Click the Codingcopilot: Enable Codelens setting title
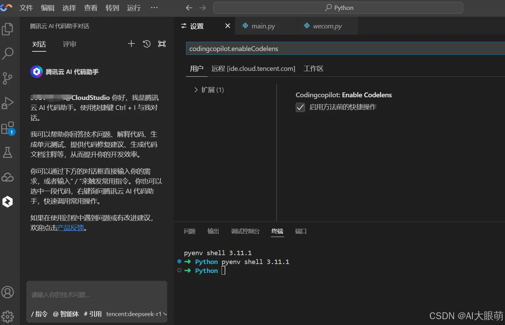Viewport: 505px width, 325px height. (x=344, y=95)
